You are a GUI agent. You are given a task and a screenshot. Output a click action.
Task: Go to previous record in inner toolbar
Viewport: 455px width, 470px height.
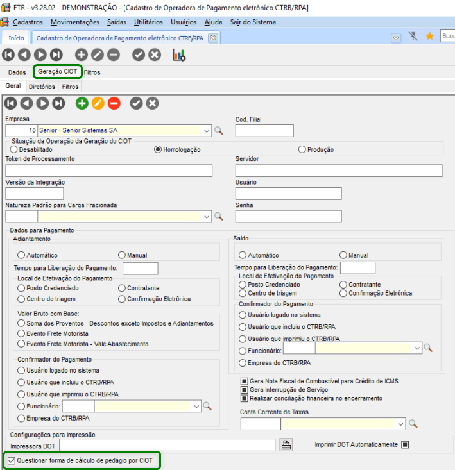click(x=26, y=103)
